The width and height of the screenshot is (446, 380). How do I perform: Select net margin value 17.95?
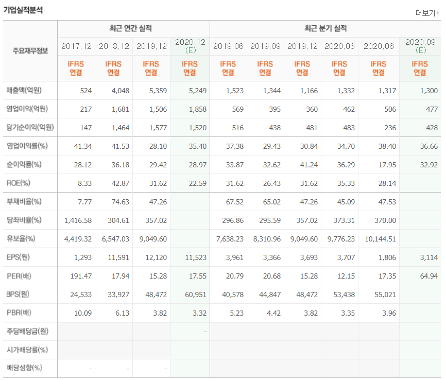coord(387,165)
